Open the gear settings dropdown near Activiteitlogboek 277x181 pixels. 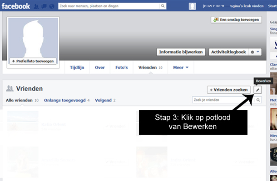point(255,52)
